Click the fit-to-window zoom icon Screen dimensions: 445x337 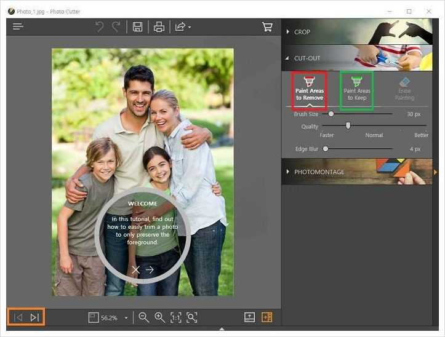(94, 317)
